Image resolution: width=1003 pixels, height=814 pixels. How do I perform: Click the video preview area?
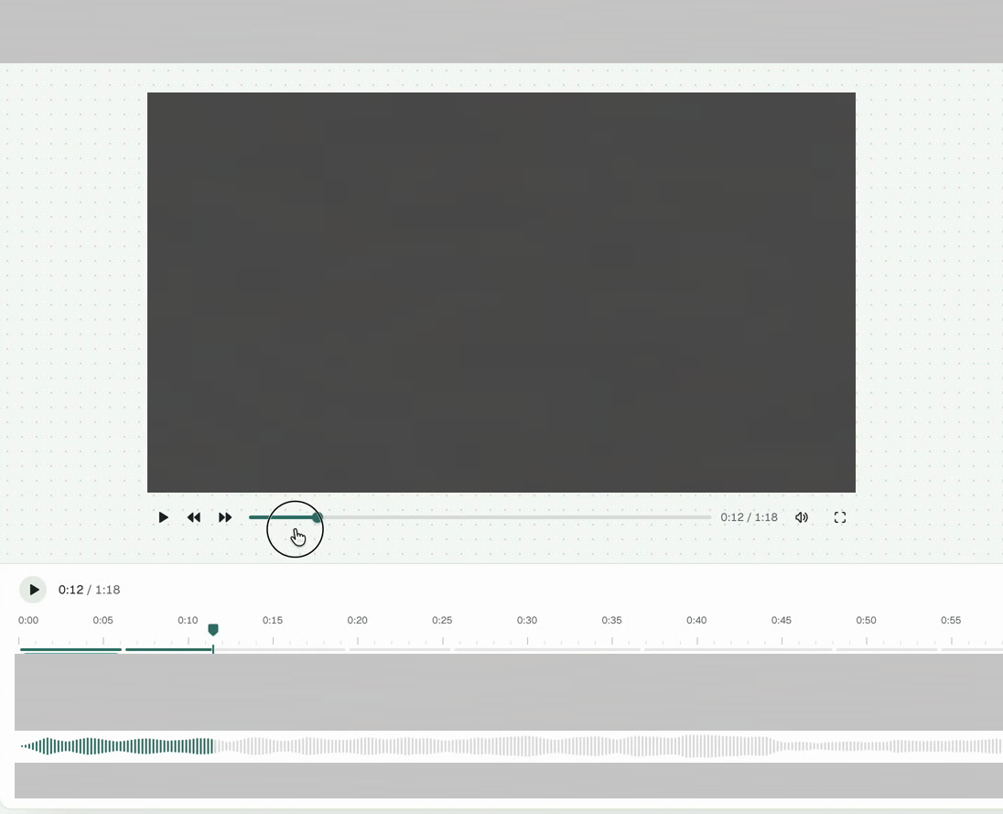pos(501,292)
